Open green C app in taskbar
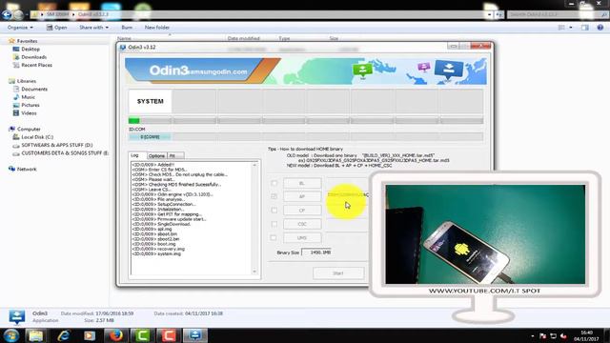Screen dimensions: 610x343 click(142, 335)
